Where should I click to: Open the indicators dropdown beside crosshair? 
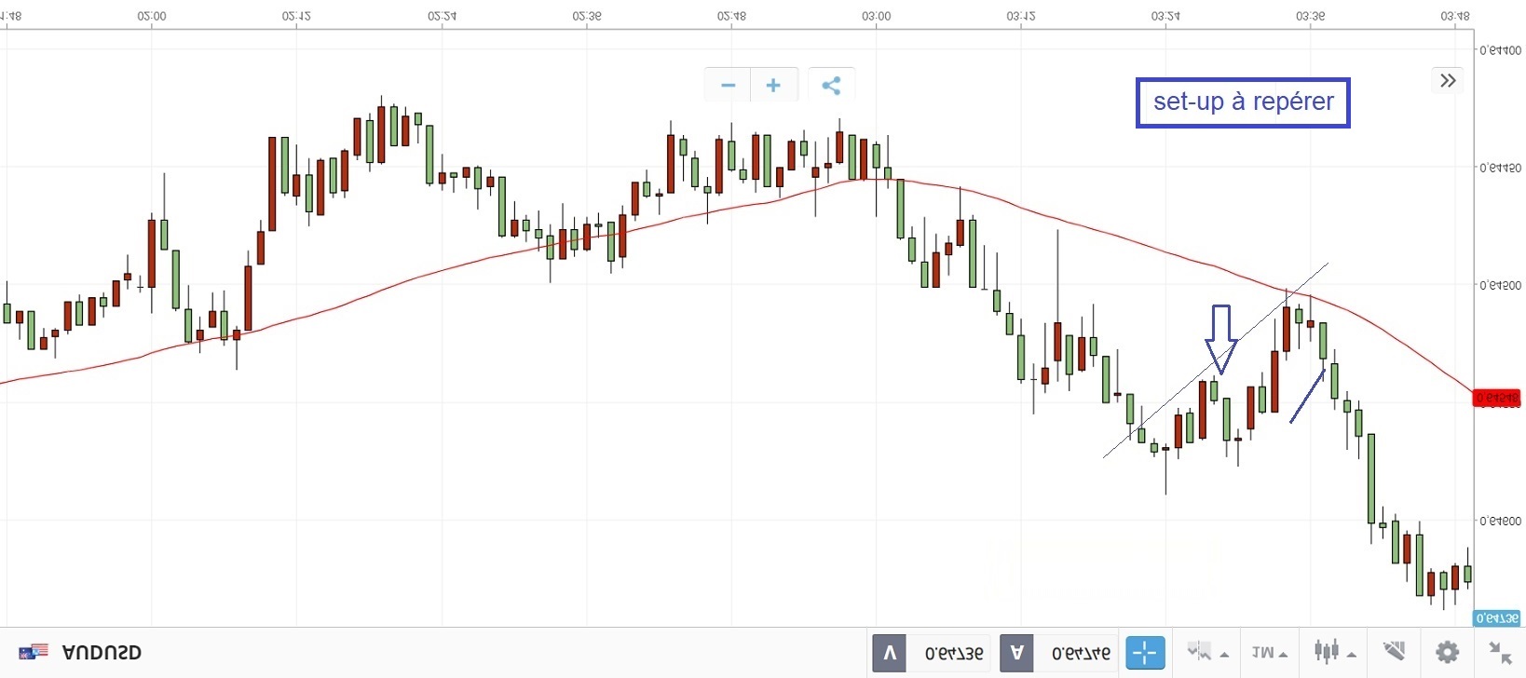tap(1207, 652)
